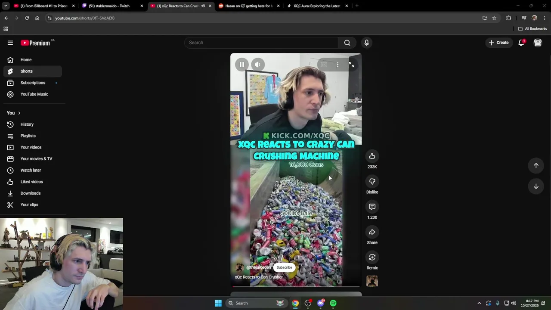Expand the You section chevron
551x310 pixels.
(19, 113)
